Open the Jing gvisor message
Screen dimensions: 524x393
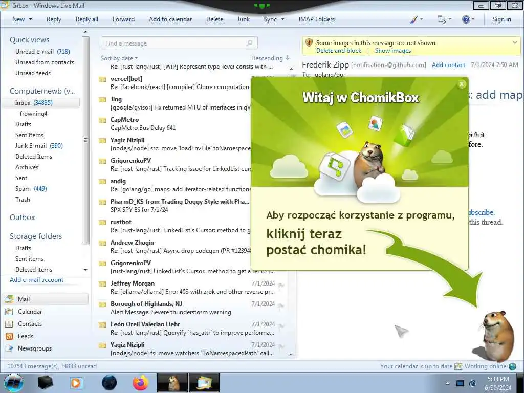click(174, 103)
